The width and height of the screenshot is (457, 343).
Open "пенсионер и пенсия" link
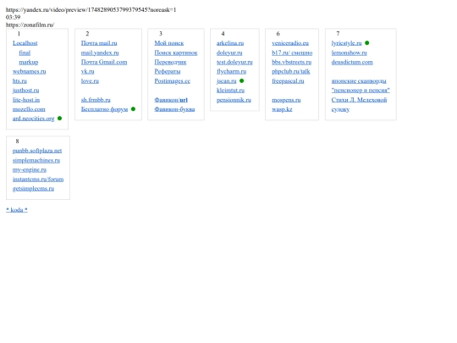click(361, 91)
